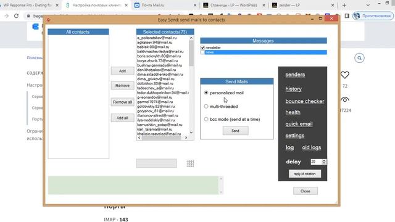This screenshot has height=222, width=395.
Task: Select bcc mode radio option
Action: [x=206, y=119]
